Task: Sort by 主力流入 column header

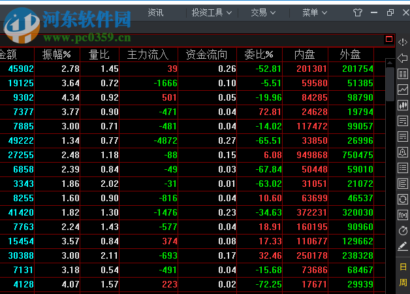Action: tap(148, 54)
